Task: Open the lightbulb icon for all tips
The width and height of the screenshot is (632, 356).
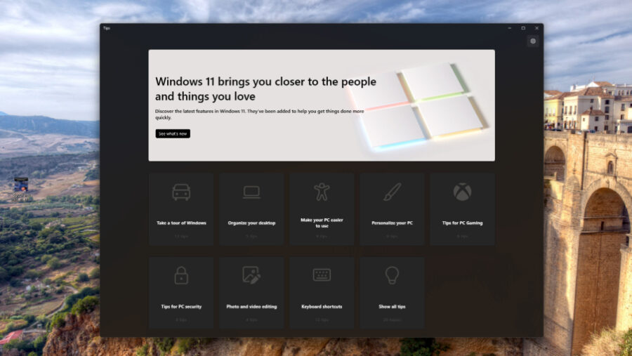Action: [x=392, y=275]
